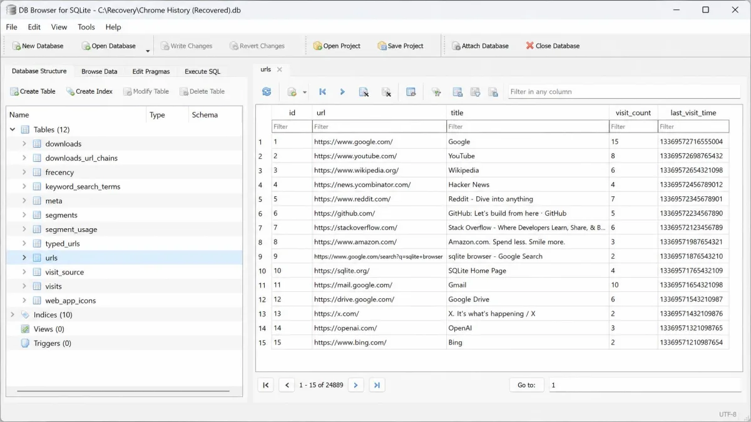The width and height of the screenshot is (751, 422).
Task: Click the Write Changes button
Action: (186, 46)
